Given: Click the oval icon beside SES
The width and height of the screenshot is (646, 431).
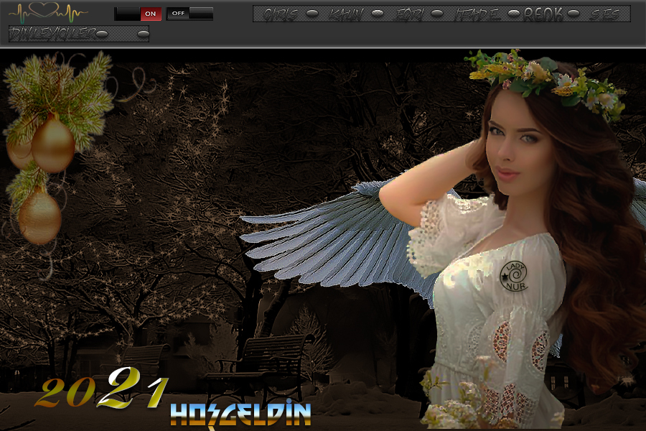Looking at the screenshot, I should [574, 12].
